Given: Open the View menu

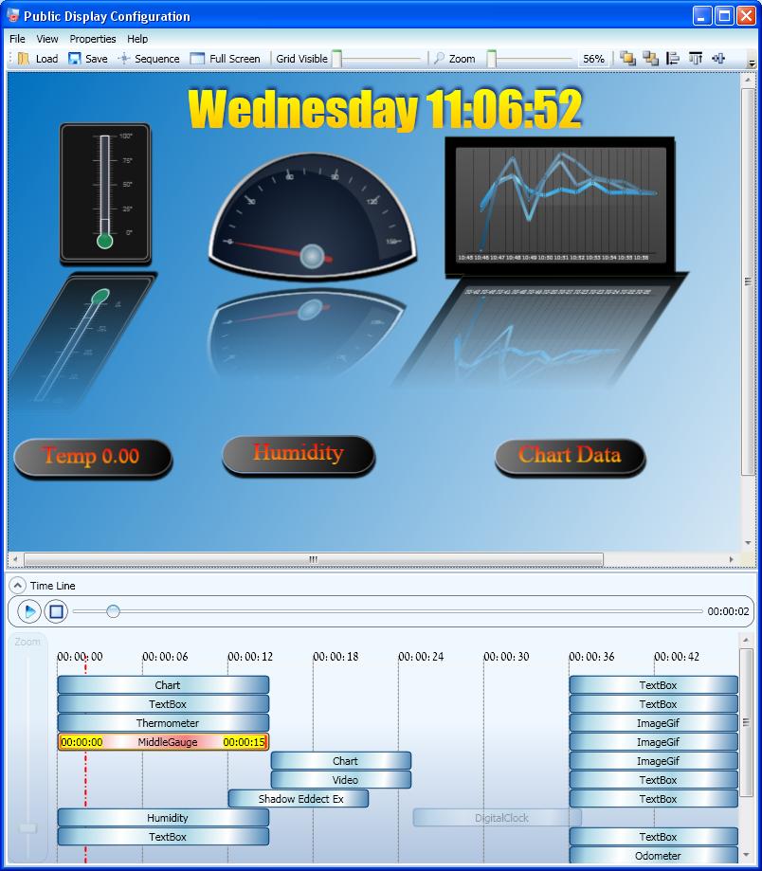Looking at the screenshot, I should click(x=46, y=39).
